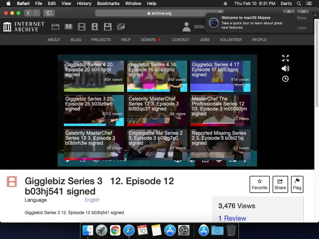The image size is (319, 239).
Task: Toggle theater fullscreen expand icon
Action: point(285,58)
